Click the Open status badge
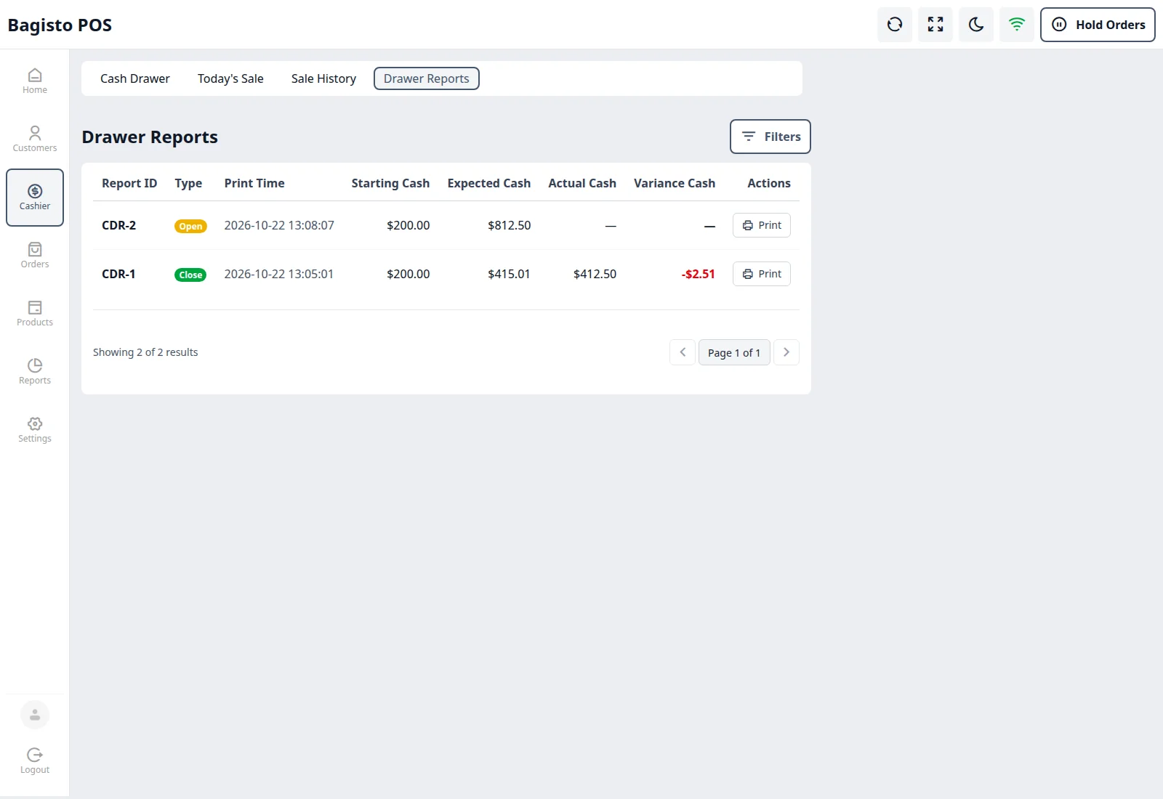Image resolution: width=1163 pixels, height=799 pixels. (x=190, y=226)
